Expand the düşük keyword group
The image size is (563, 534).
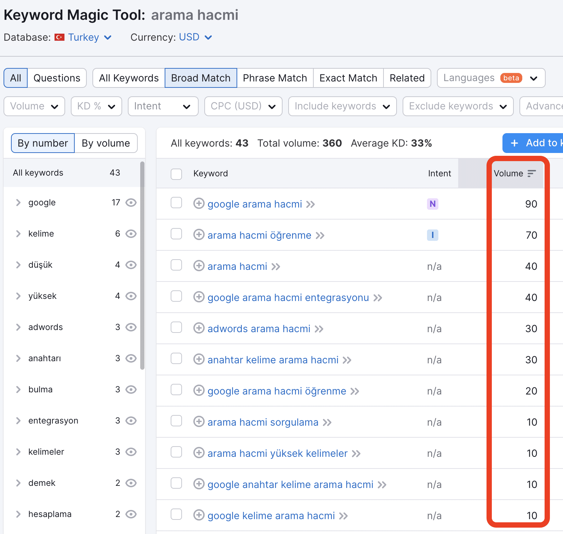[18, 265]
